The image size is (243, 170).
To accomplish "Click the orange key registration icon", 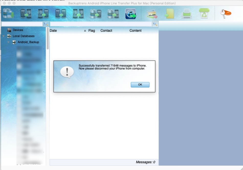I will click(x=226, y=14).
